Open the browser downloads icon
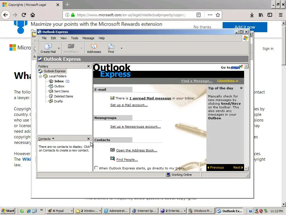286x215 pixels. [252, 15]
